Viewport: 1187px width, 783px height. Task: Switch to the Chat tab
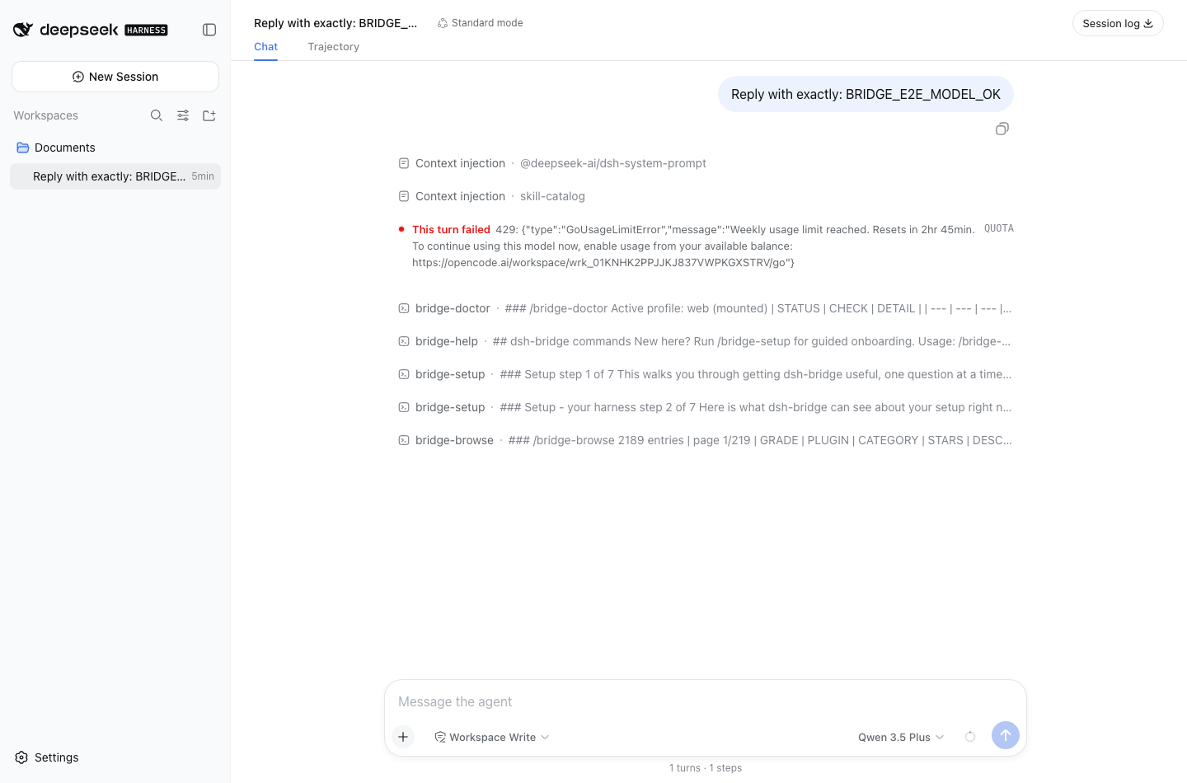click(265, 47)
